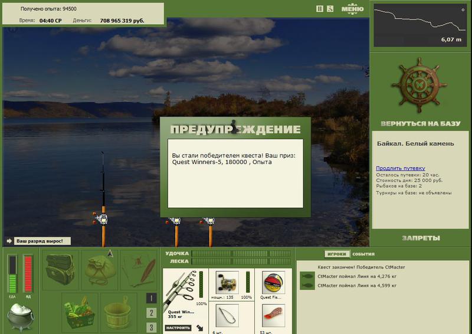Open the fly and feather bait icon

click(139, 270)
